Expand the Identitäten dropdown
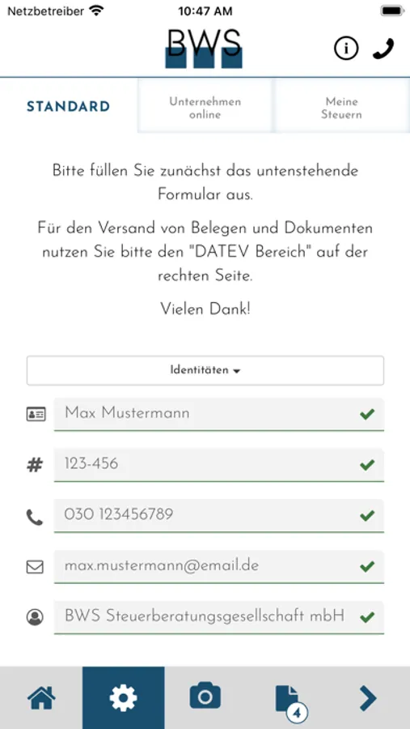Screen dimensions: 410x729 tap(205, 370)
